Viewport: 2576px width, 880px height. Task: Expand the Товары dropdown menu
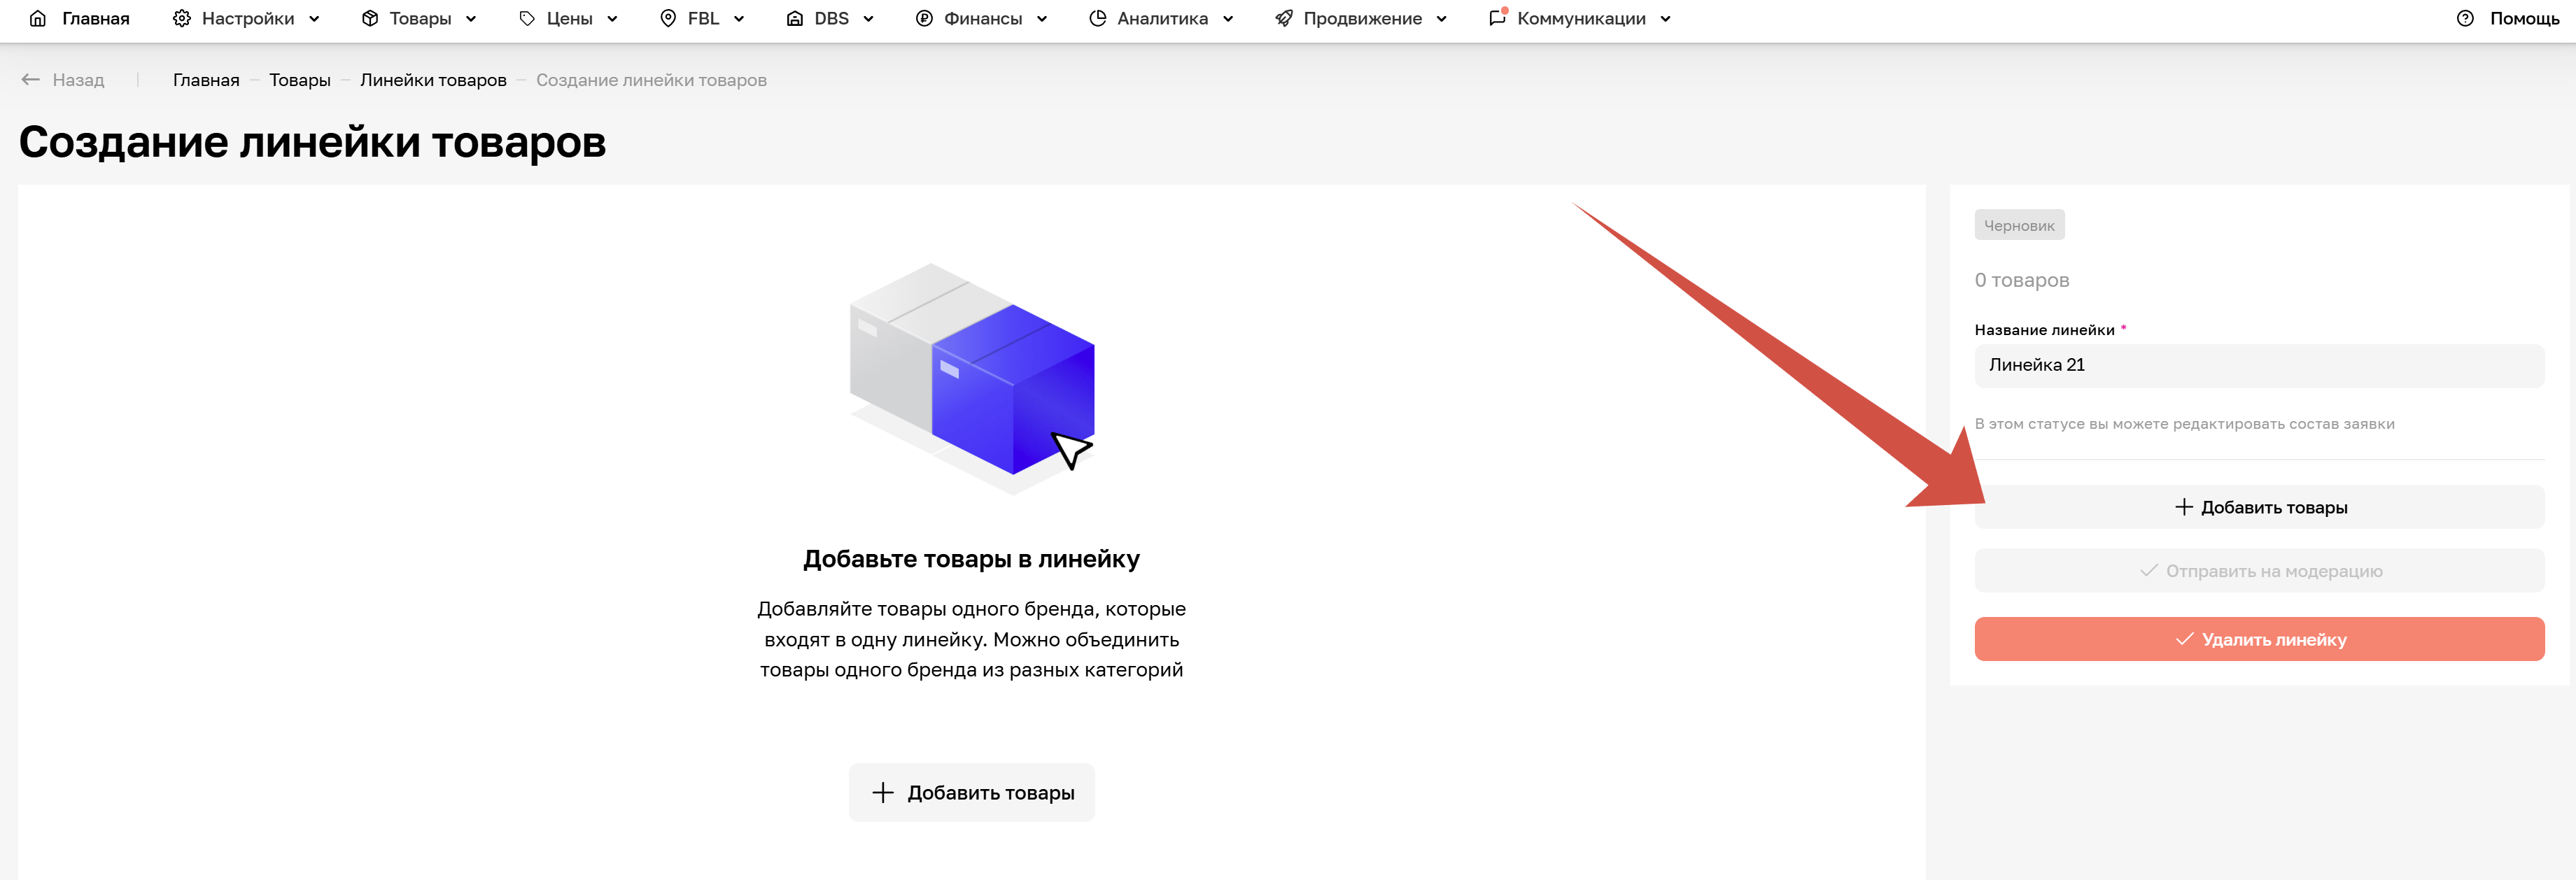pos(471,18)
